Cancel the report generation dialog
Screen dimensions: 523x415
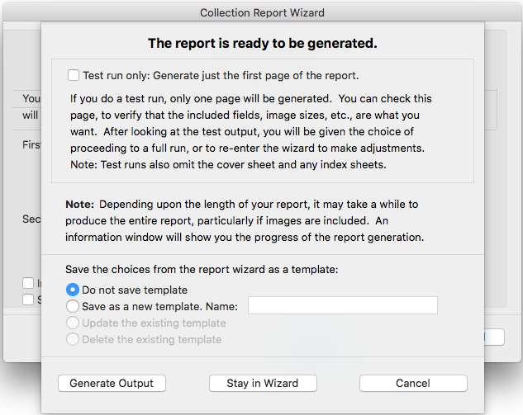413,383
